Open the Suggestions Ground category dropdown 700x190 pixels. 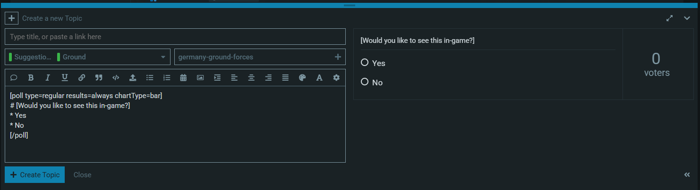tap(87, 57)
